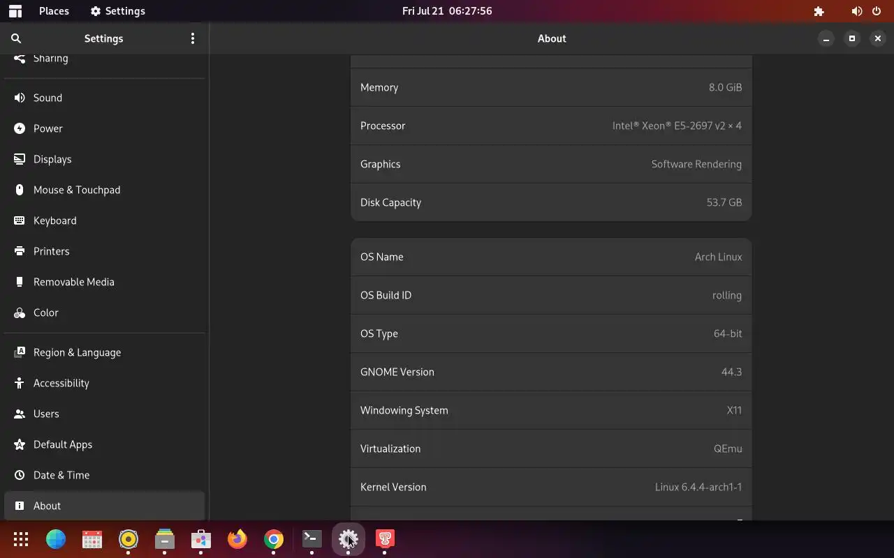The width and height of the screenshot is (894, 558).
Task: Open the show-applications grid in dock
Action: [x=21, y=539]
